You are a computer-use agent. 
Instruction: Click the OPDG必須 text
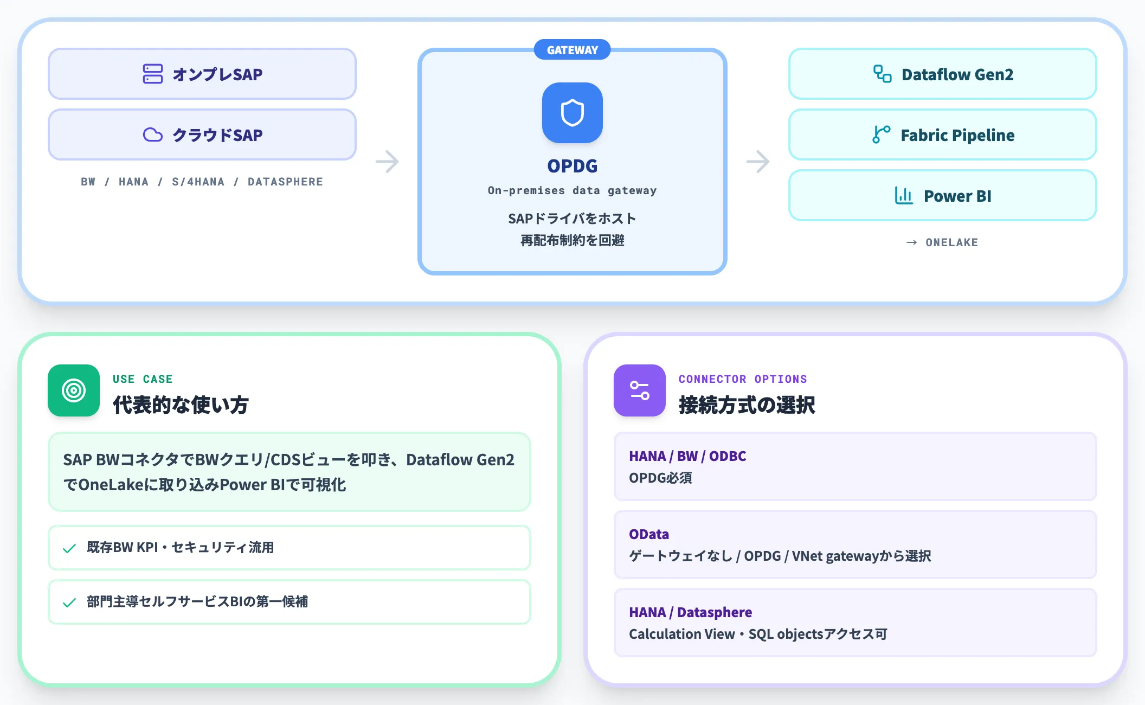660,478
